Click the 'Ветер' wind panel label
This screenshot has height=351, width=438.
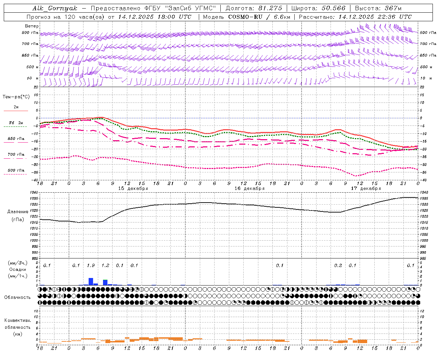coord(32,26)
